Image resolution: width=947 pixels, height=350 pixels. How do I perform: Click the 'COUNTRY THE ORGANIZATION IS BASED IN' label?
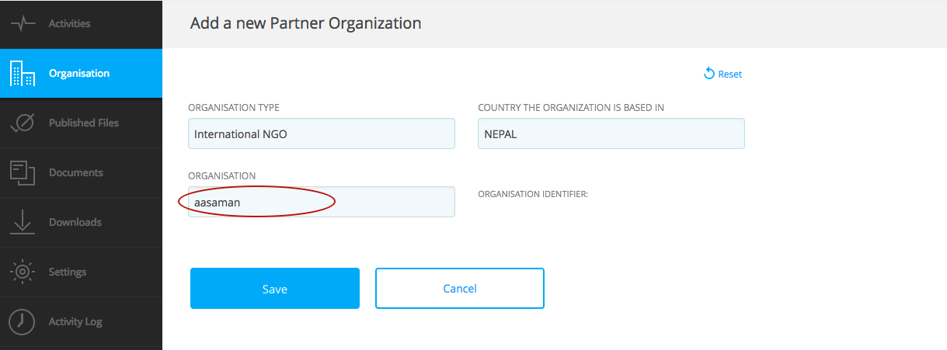[571, 108]
